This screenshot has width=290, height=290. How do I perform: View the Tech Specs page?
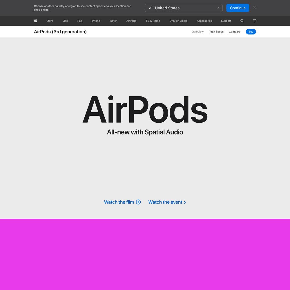(x=216, y=32)
